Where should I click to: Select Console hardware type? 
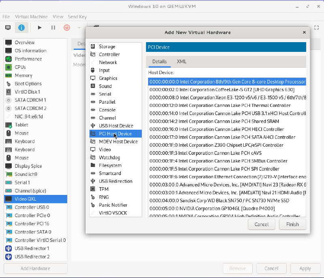(115, 110)
